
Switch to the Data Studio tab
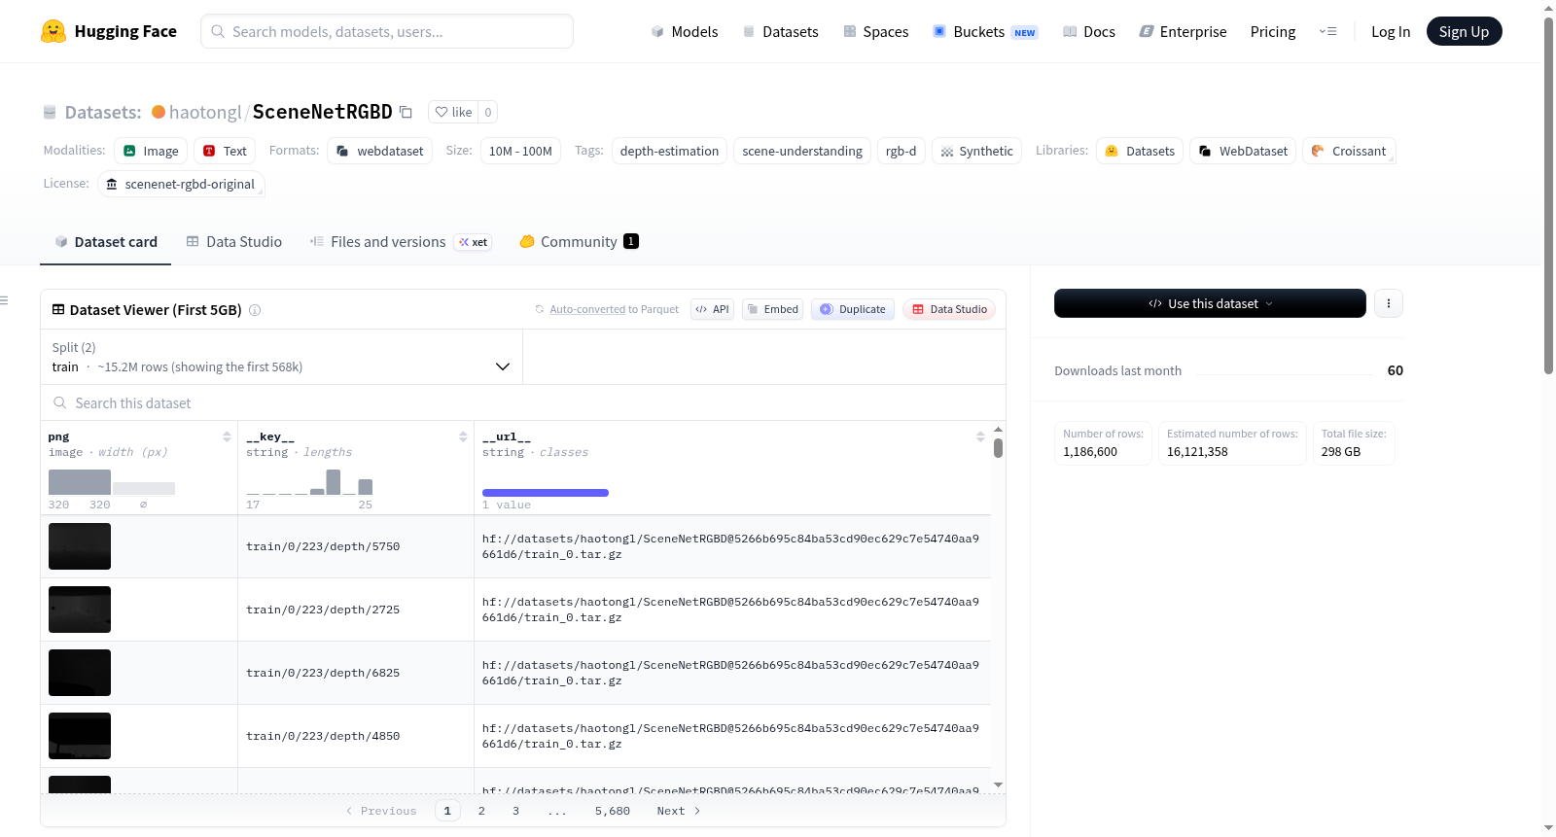point(233,242)
